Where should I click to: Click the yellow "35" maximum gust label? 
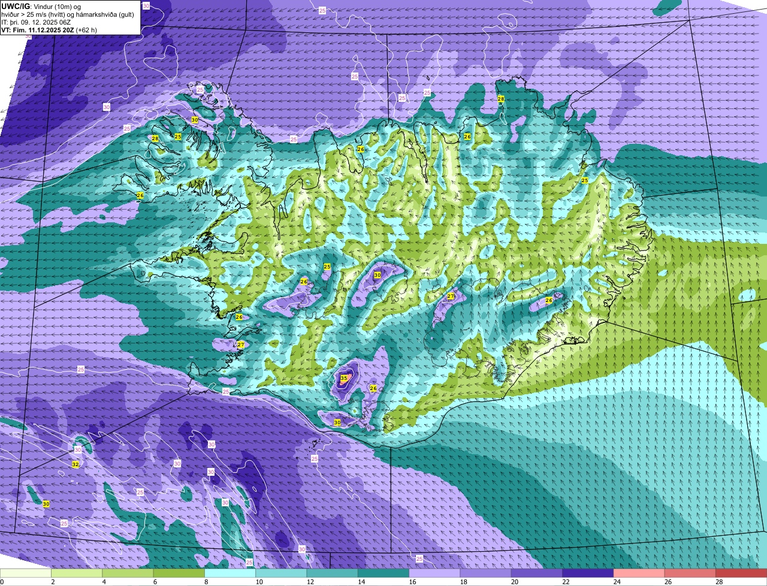344,379
